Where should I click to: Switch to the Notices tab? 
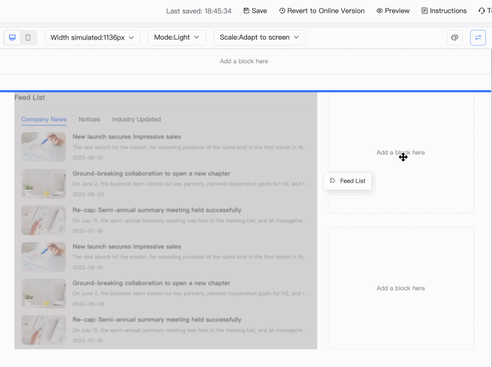point(89,119)
